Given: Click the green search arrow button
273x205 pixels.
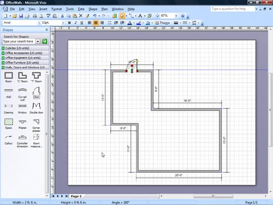Looking at the screenshot, I should pos(44,42).
